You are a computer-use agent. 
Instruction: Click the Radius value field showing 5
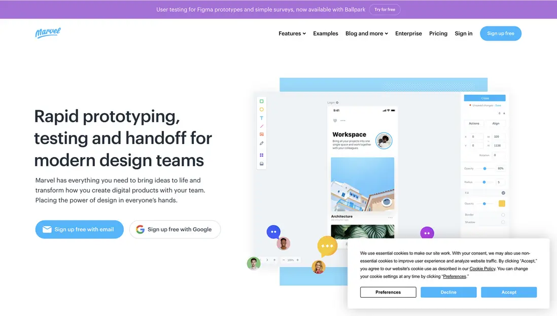pos(501,182)
